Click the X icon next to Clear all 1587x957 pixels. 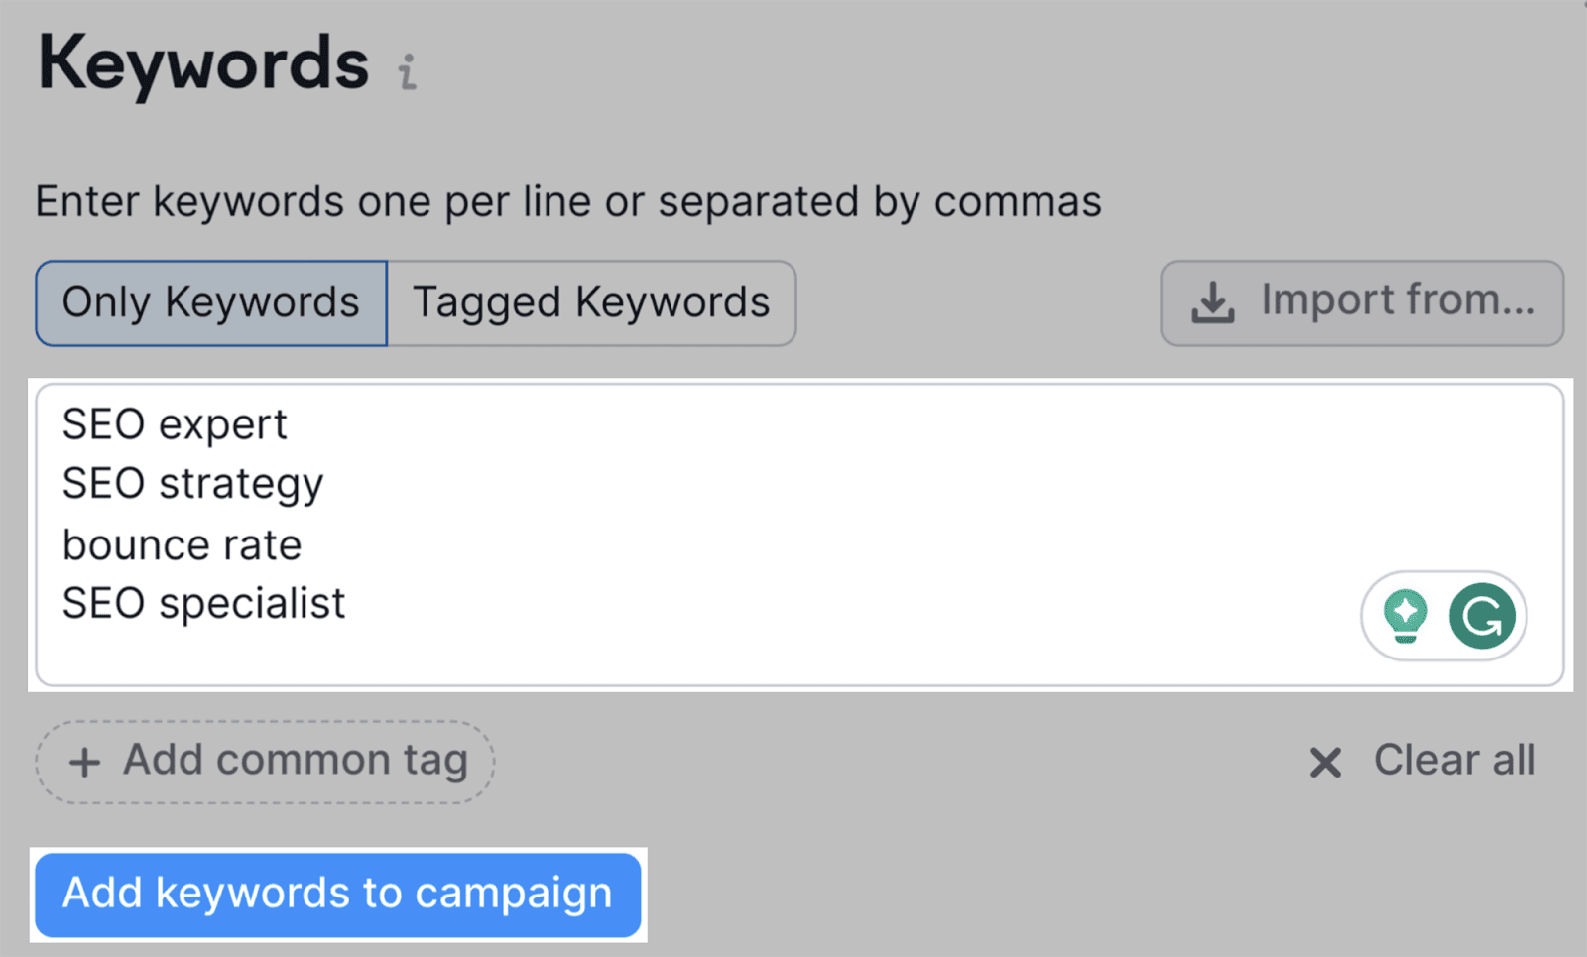(1325, 762)
